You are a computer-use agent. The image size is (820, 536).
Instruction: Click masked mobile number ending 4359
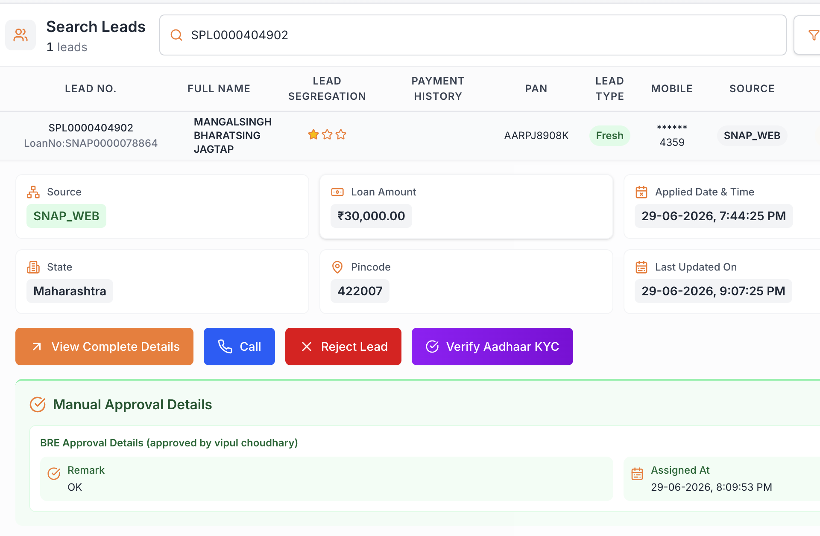672,135
